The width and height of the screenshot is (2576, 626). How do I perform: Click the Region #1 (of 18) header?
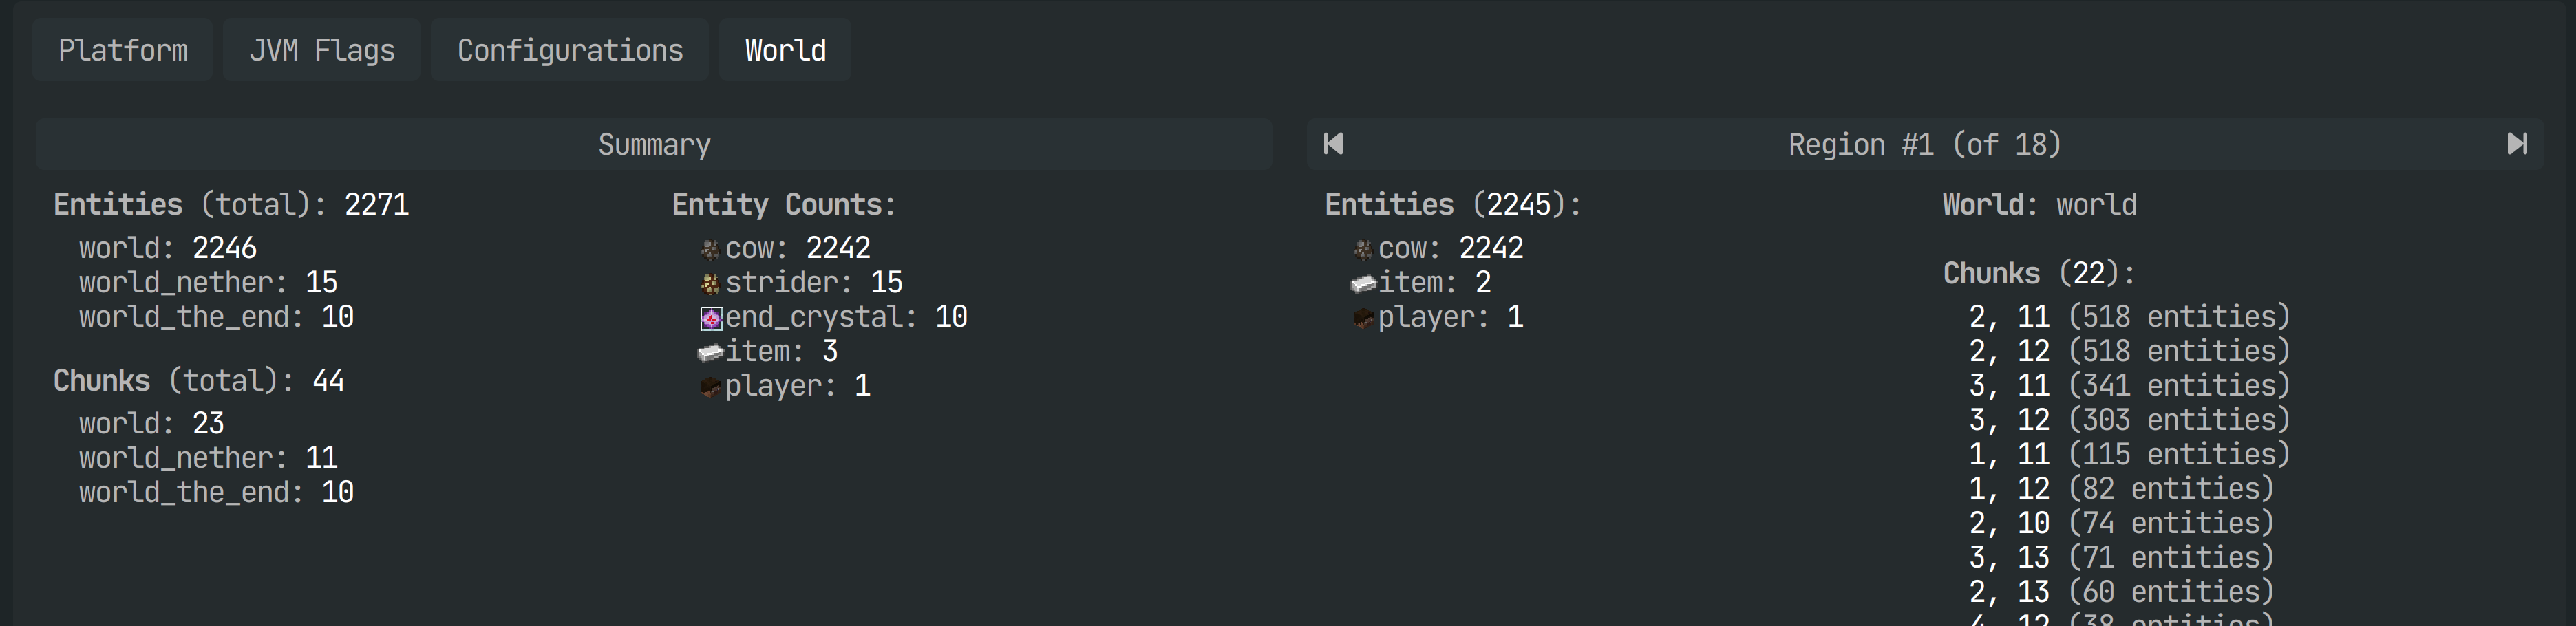click(1925, 144)
